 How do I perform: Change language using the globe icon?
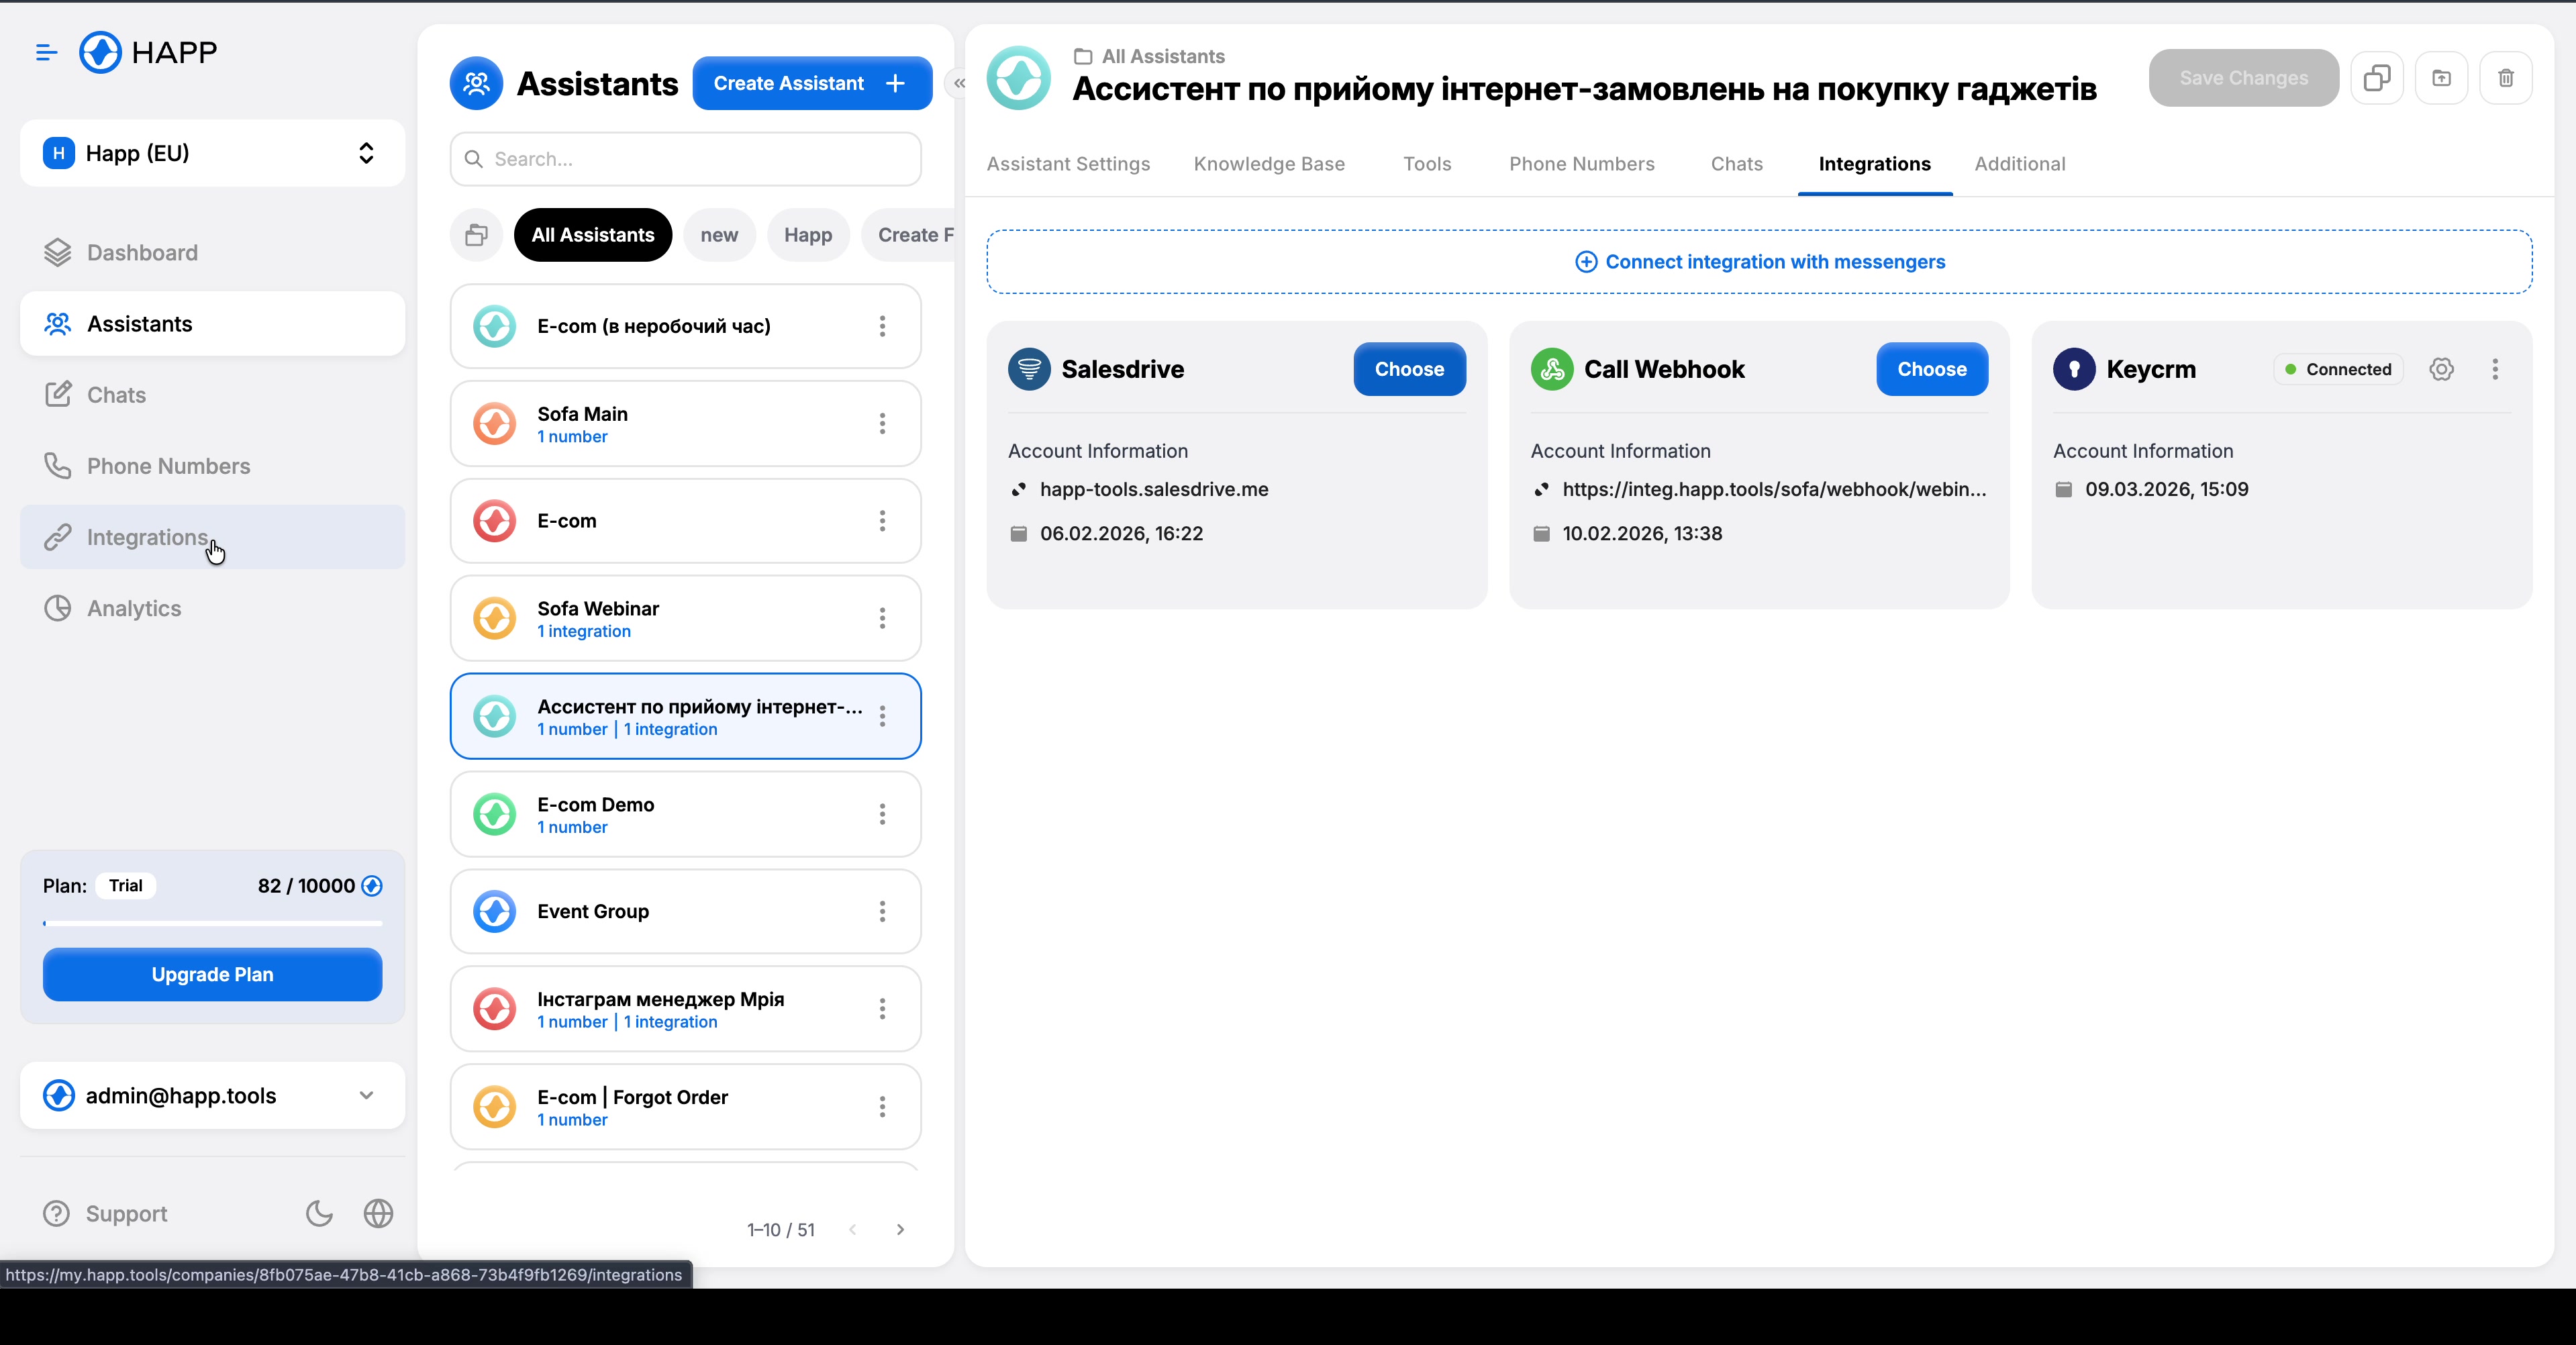[378, 1213]
